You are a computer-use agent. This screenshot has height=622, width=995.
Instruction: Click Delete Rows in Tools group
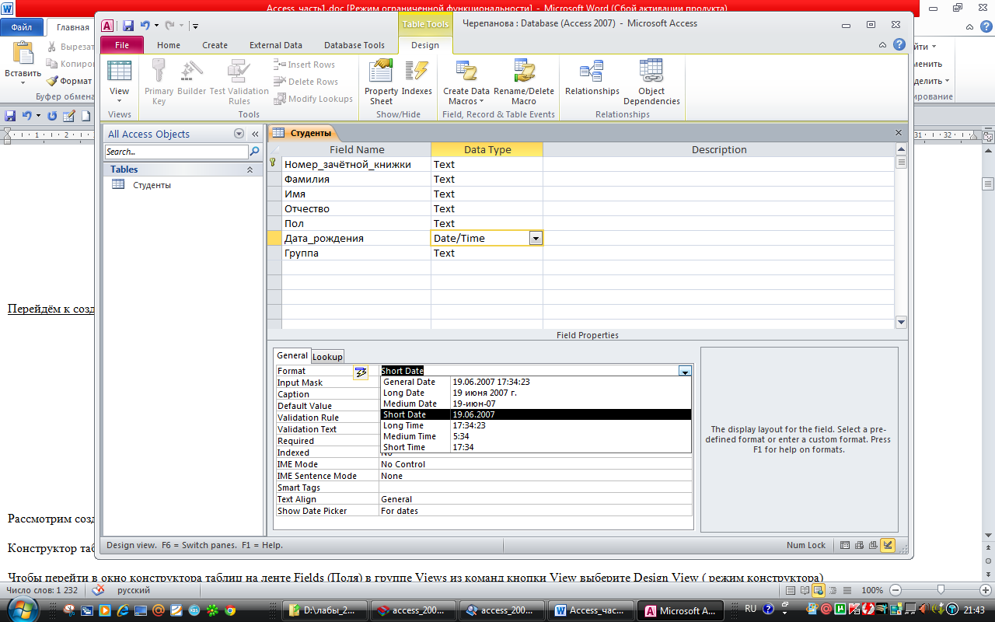coord(306,82)
